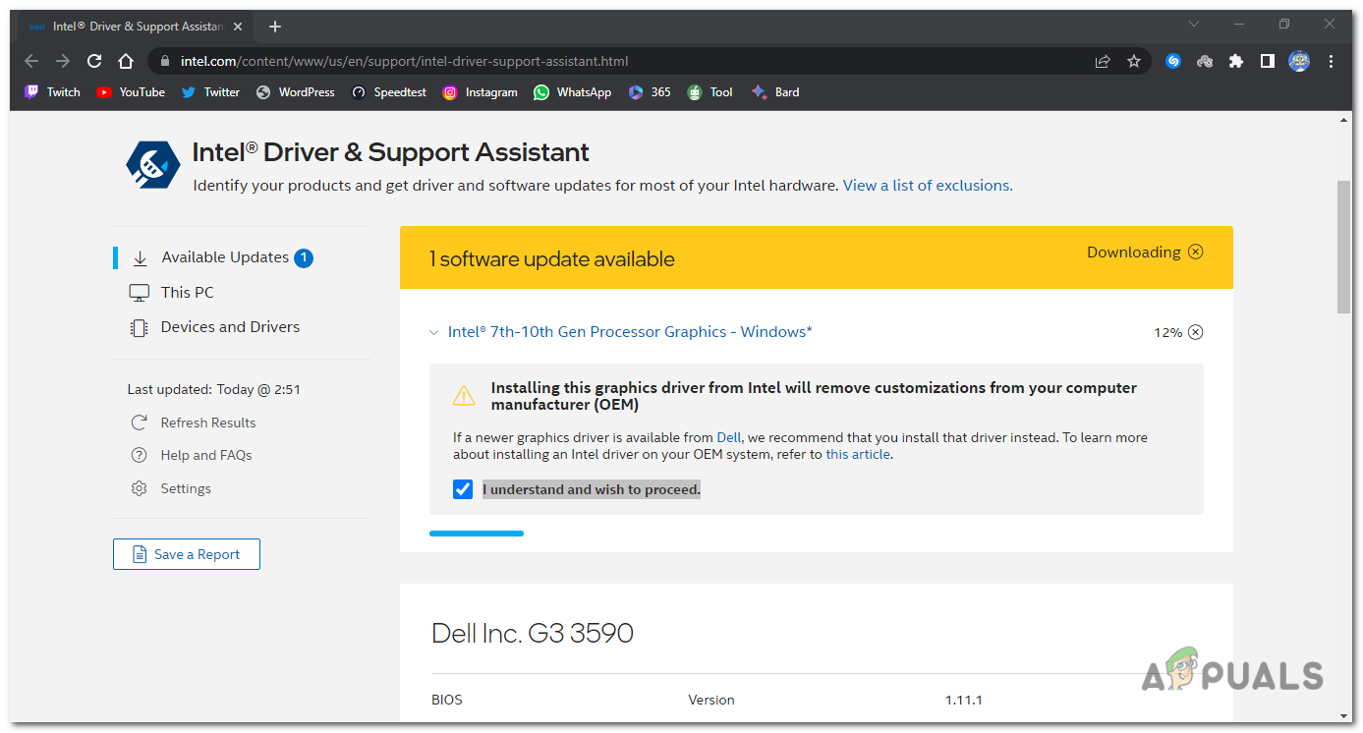The height and width of the screenshot is (733, 1363).
Task: Select Available Updates in the sidebar
Action: click(x=225, y=257)
